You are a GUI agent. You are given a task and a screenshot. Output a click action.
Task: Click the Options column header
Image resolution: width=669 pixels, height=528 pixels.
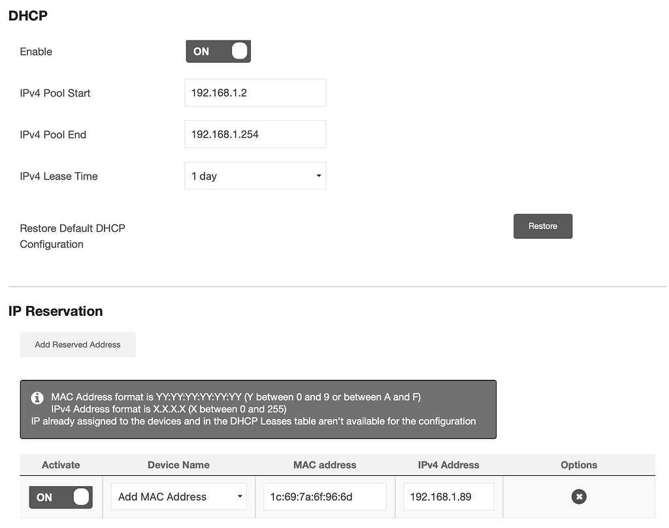click(579, 465)
